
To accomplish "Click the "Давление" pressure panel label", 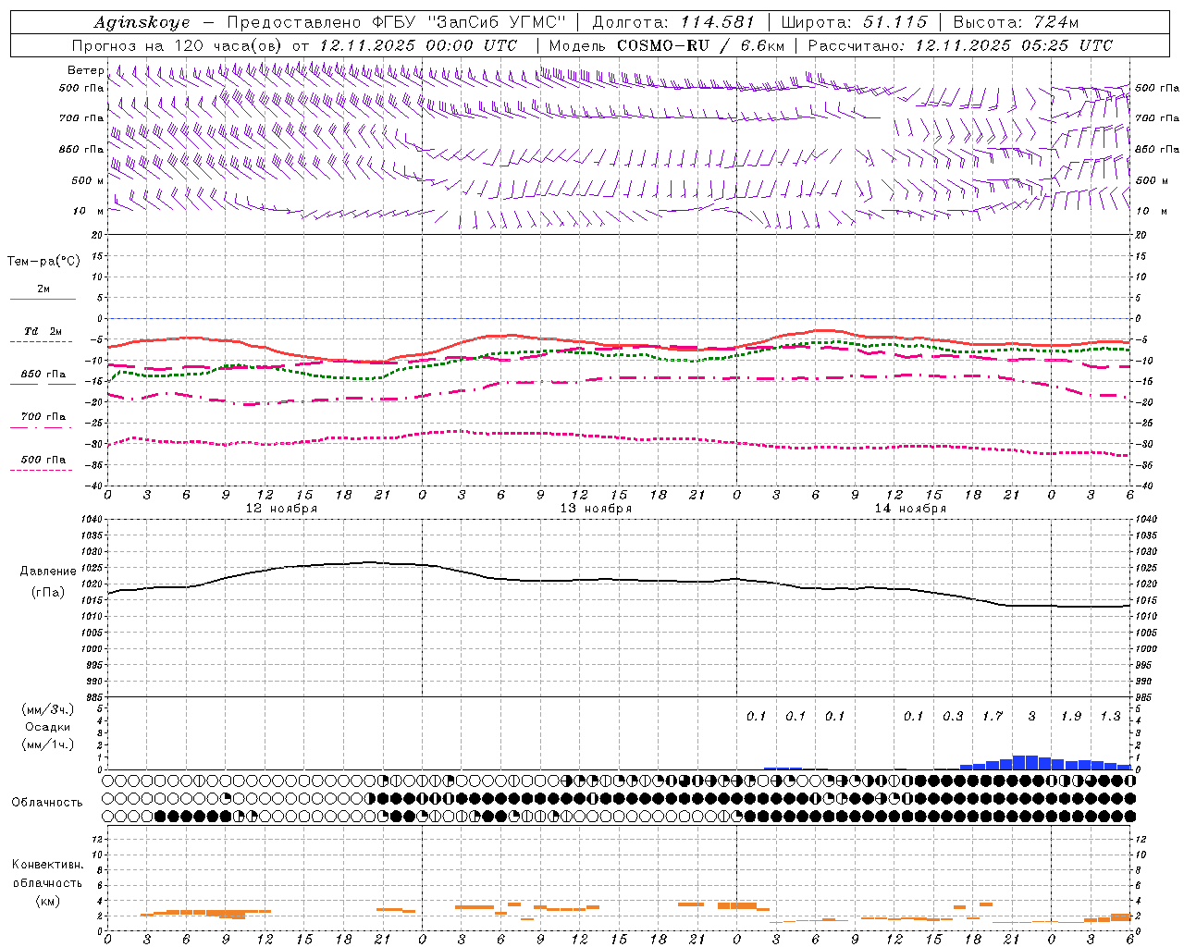I will tap(48, 572).
